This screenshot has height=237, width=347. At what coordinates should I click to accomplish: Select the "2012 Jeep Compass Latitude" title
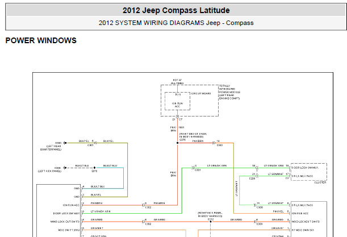176,10
